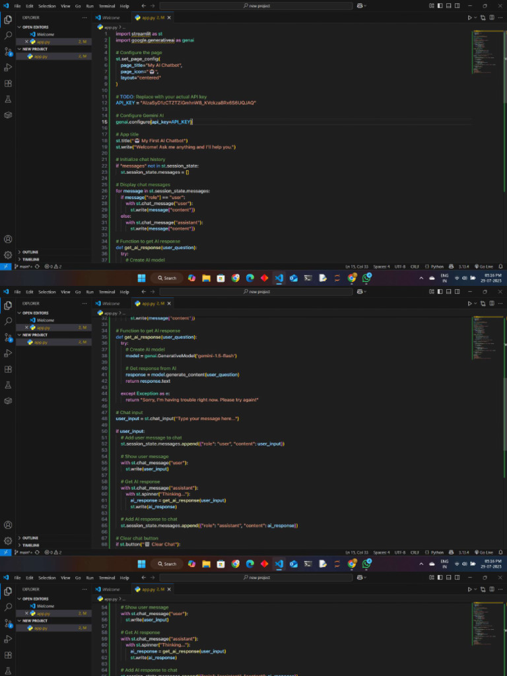Toggle Primary Side Bar in window starting at line 54
Image resolution: width=507 pixels, height=676 pixels.
[440, 577]
